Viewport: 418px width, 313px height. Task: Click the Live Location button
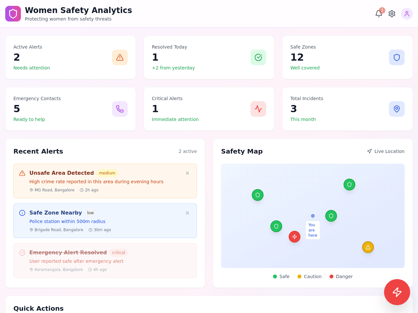[x=386, y=151]
